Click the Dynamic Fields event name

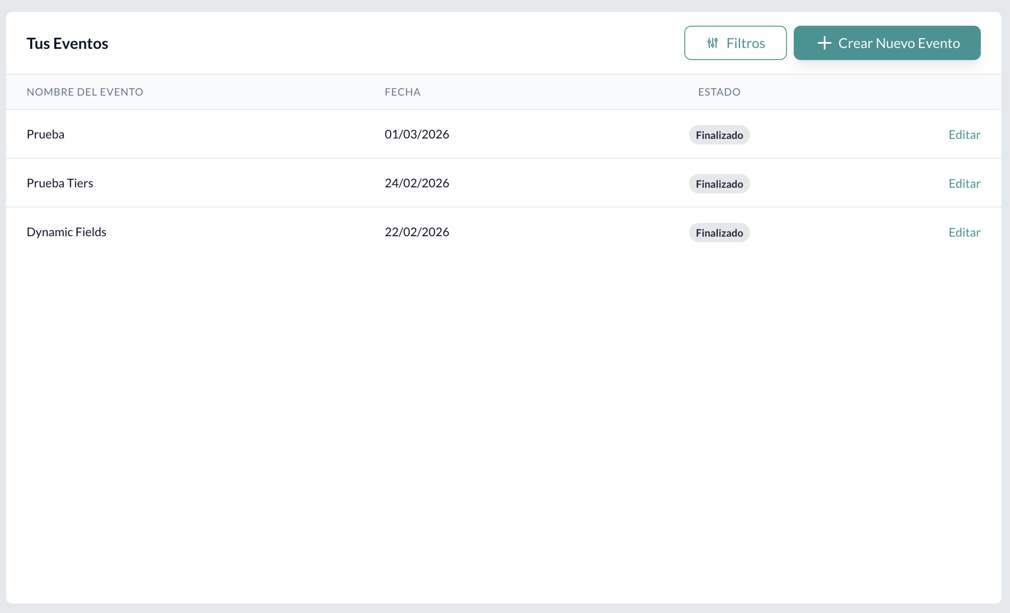pos(67,232)
